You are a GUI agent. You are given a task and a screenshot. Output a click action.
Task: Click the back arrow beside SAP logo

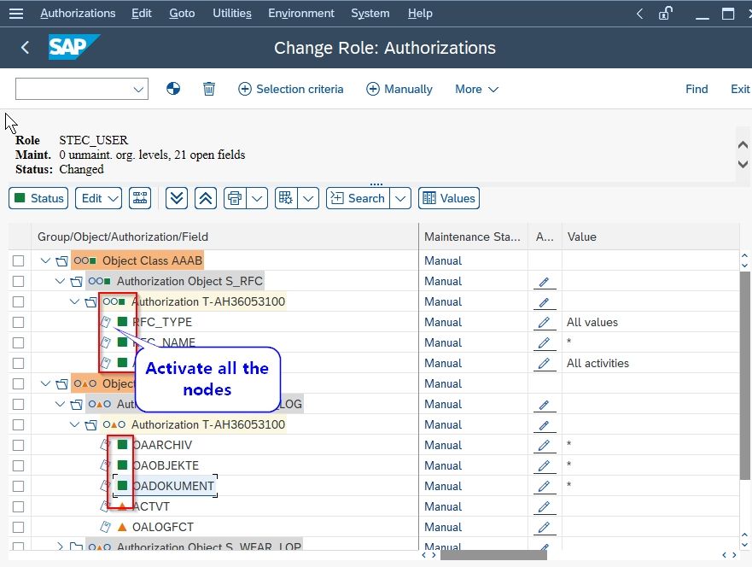pos(25,48)
